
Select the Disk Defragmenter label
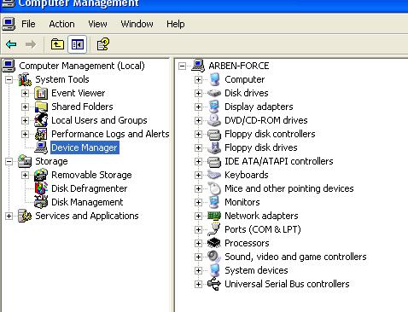click(x=90, y=188)
